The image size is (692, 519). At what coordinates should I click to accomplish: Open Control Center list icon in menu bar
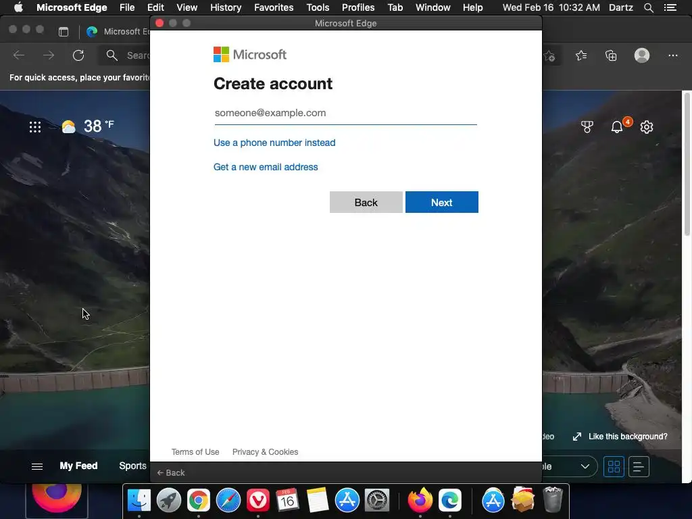pos(670,7)
